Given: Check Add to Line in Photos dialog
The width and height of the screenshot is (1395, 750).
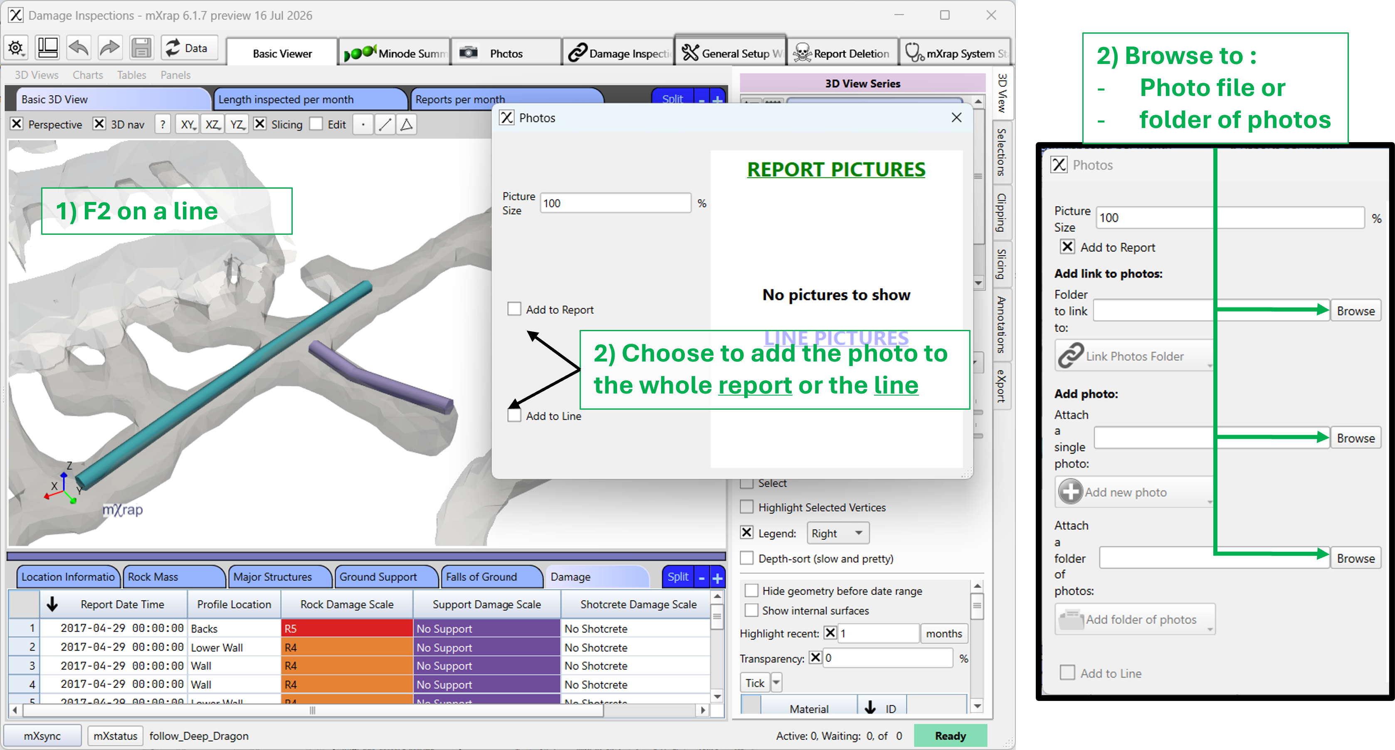Looking at the screenshot, I should click(x=514, y=415).
